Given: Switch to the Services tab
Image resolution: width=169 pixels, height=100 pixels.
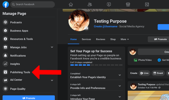Looking at the screenshot, I should coord(86,39).
